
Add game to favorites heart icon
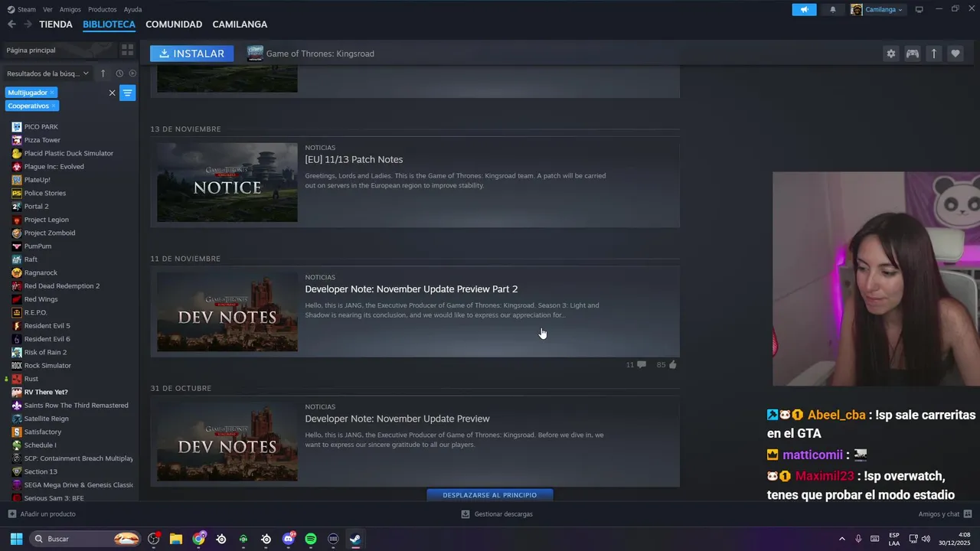tap(955, 54)
